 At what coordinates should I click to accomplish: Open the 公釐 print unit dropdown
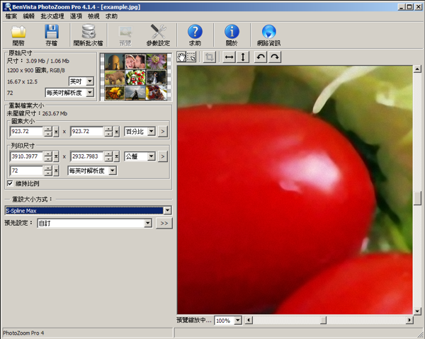point(152,156)
